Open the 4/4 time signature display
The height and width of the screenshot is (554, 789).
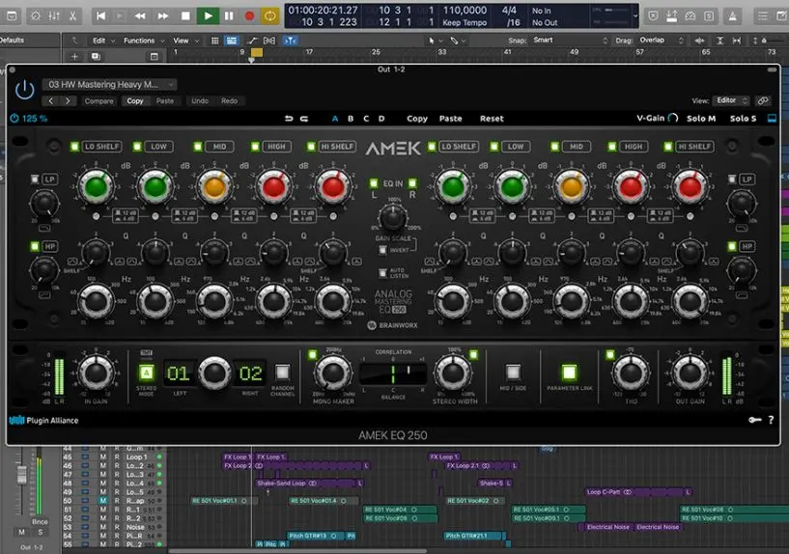coord(509,10)
